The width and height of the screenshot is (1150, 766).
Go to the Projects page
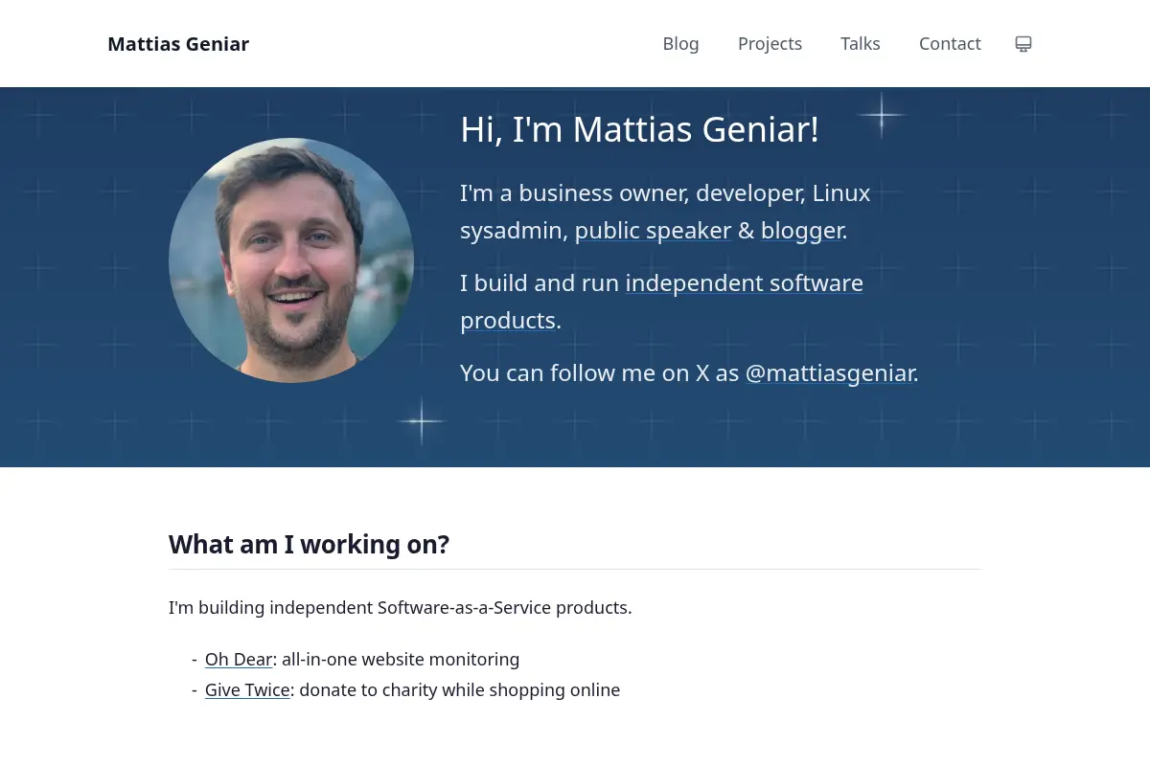[x=770, y=44]
